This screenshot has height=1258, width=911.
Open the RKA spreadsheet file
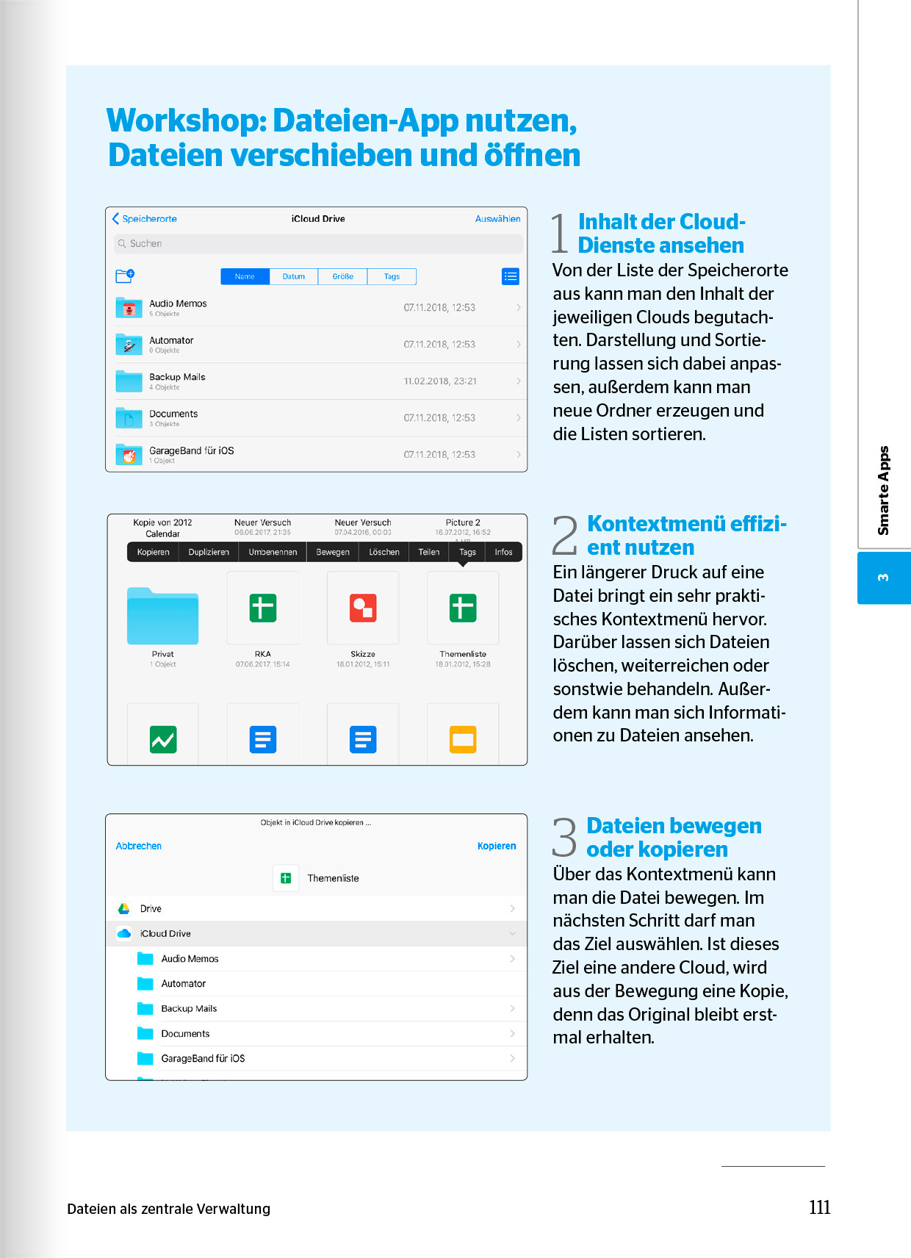(263, 608)
